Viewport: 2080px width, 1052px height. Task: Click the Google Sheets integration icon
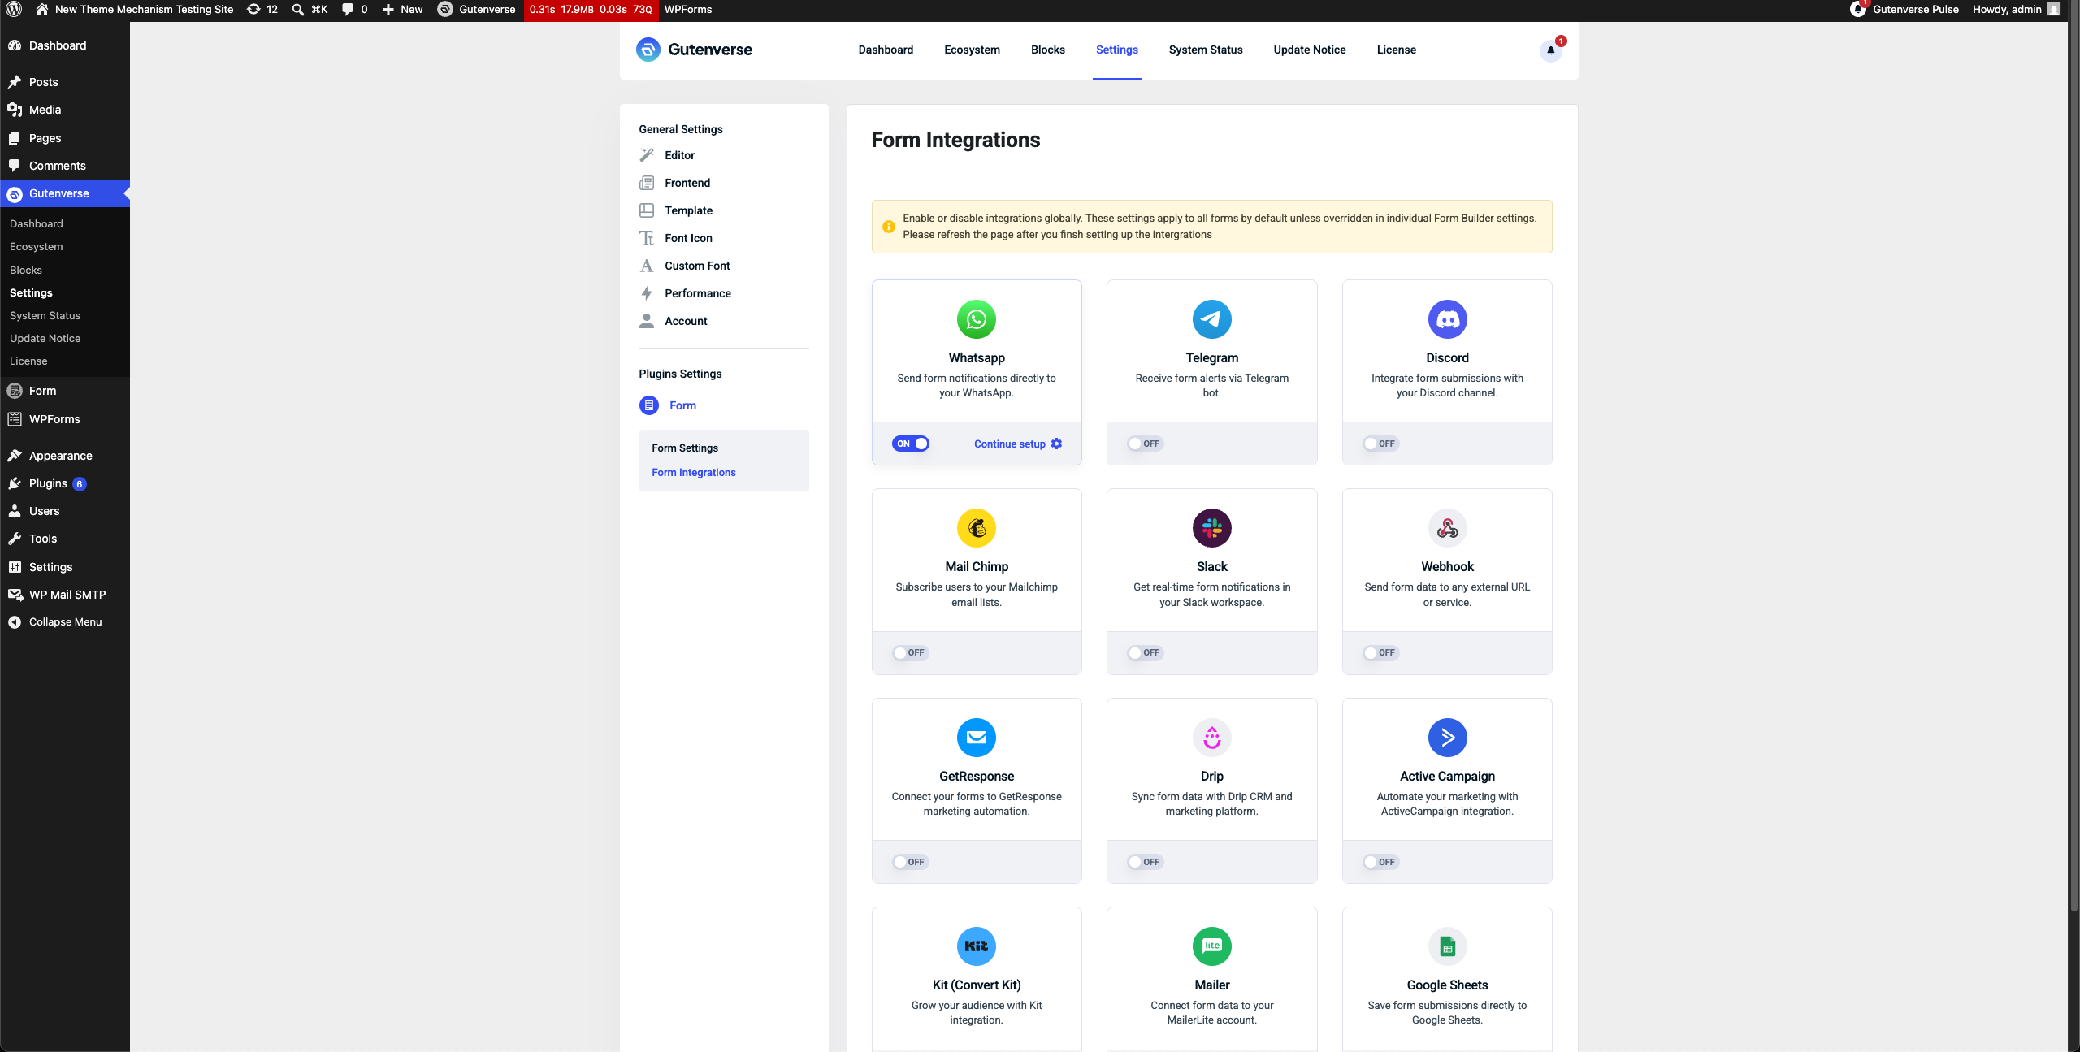pos(1447,946)
